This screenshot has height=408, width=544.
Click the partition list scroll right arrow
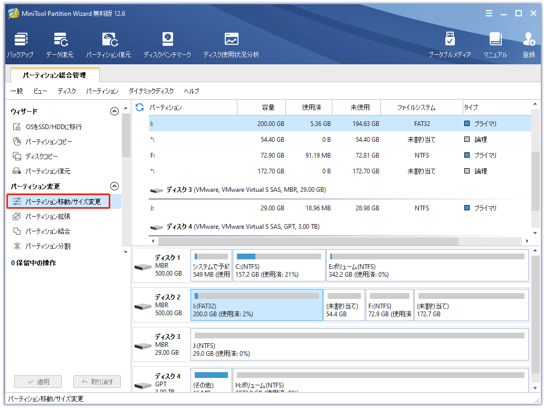(527, 241)
